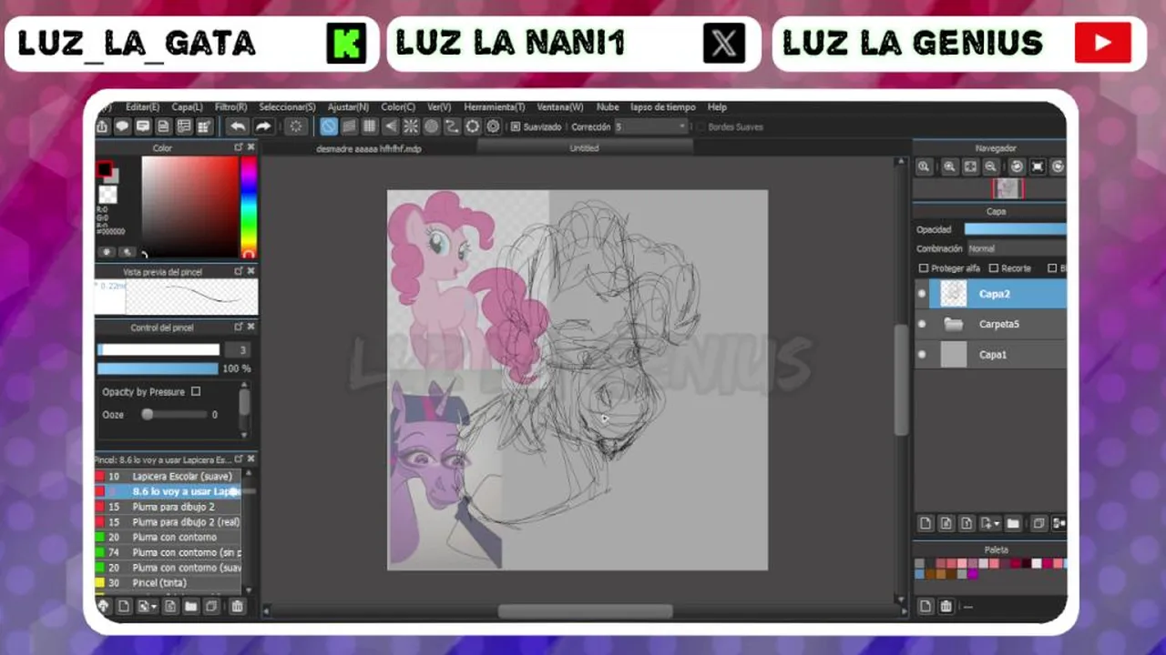This screenshot has width=1166, height=655.
Task: Add a new layer in Capa panel
Action: (x=926, y=523)
